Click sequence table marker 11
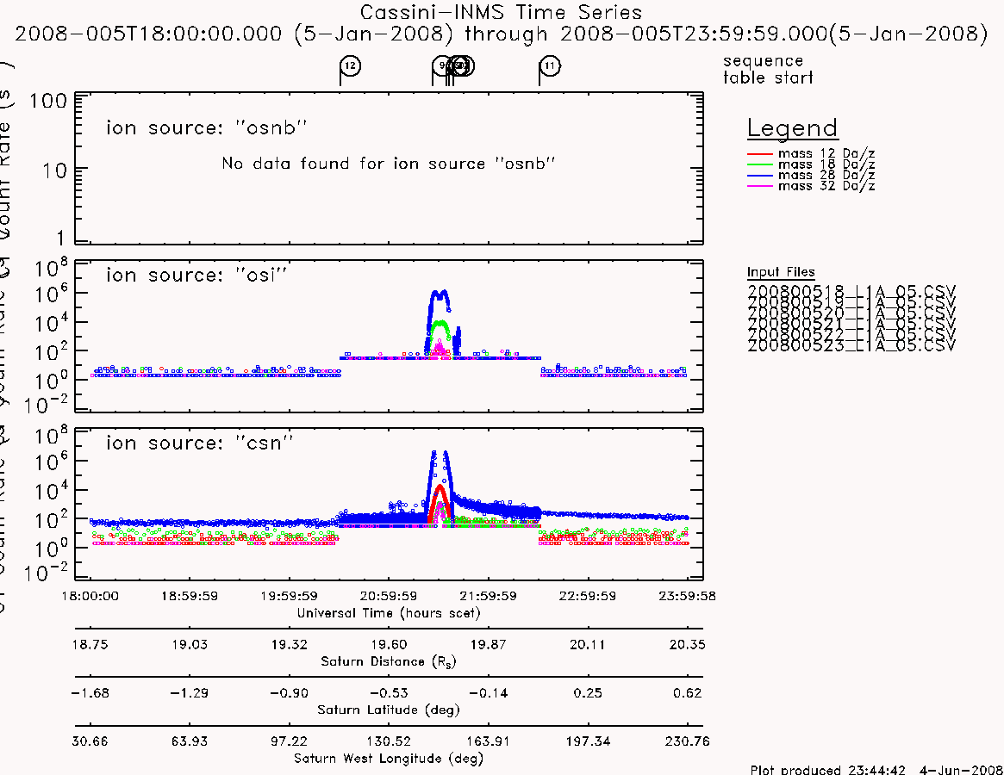 pyautogui.click(x=549, y=66)
